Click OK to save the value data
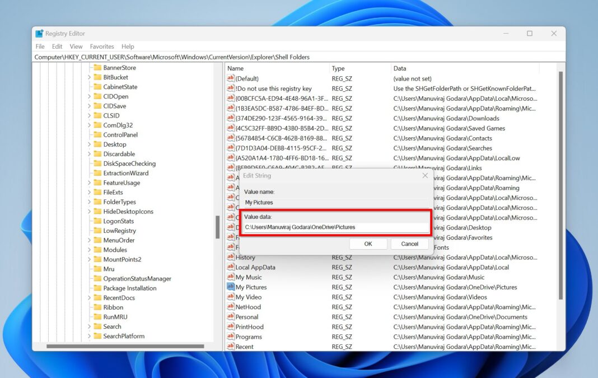Viewport: 598px width, 378px height. [x=368, y=244]
